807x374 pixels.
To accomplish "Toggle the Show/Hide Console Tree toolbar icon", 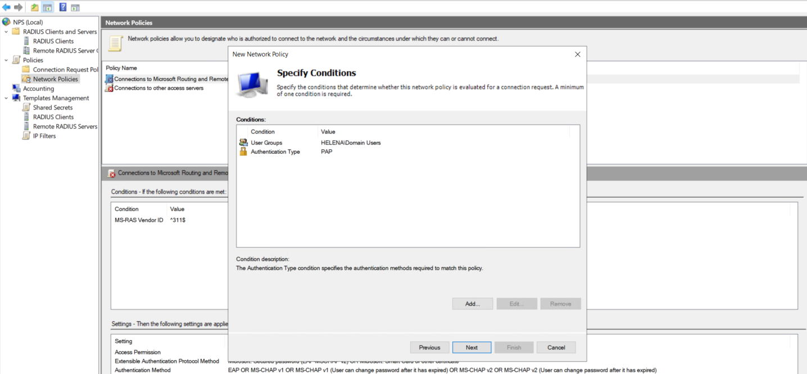I will click(47, 7).
